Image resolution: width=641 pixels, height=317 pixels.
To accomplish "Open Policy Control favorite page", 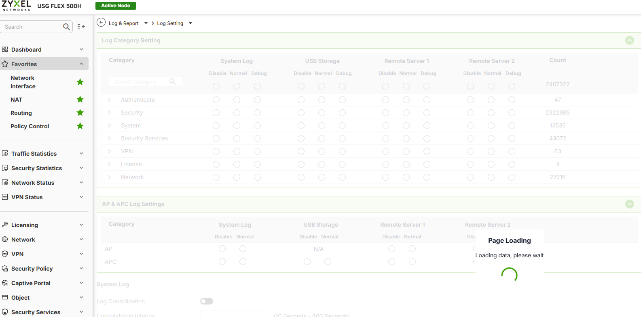I will click(x=30, y=126).
